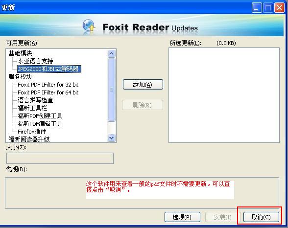288x228 pixels.
Task: Click the 基础模块 category header
Action: click(20, 53)
